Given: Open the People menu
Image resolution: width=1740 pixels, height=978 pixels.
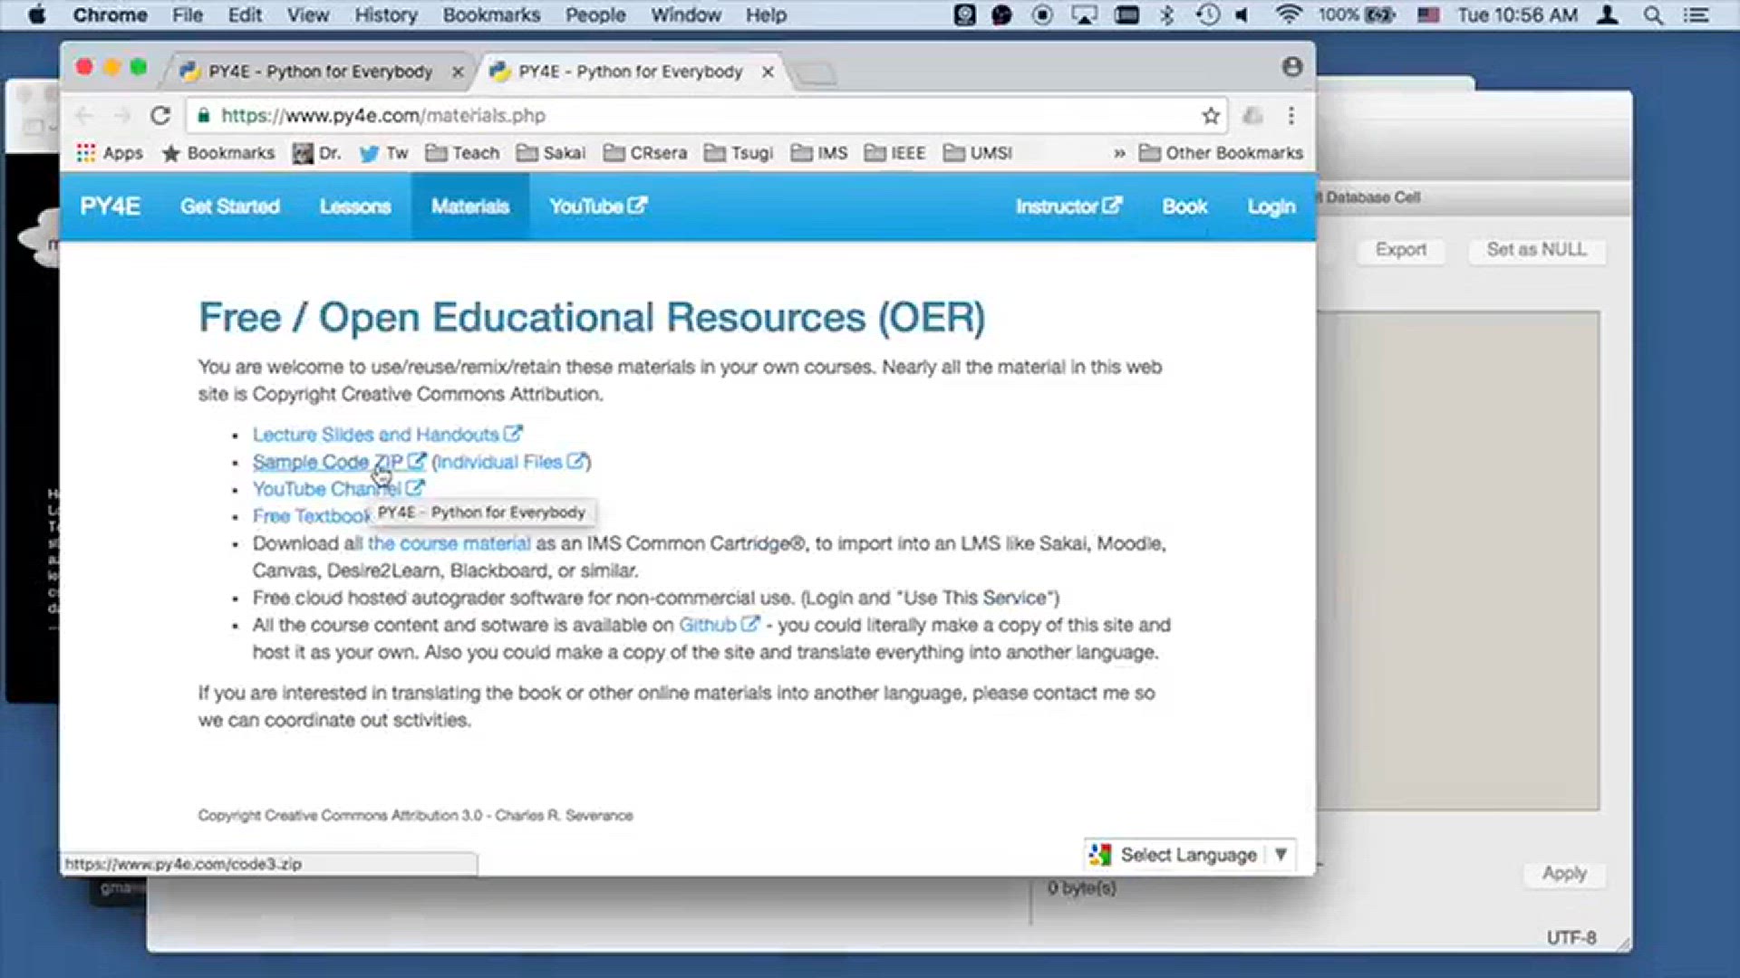Looking at the screenshot, I should [x=595, y=15].
